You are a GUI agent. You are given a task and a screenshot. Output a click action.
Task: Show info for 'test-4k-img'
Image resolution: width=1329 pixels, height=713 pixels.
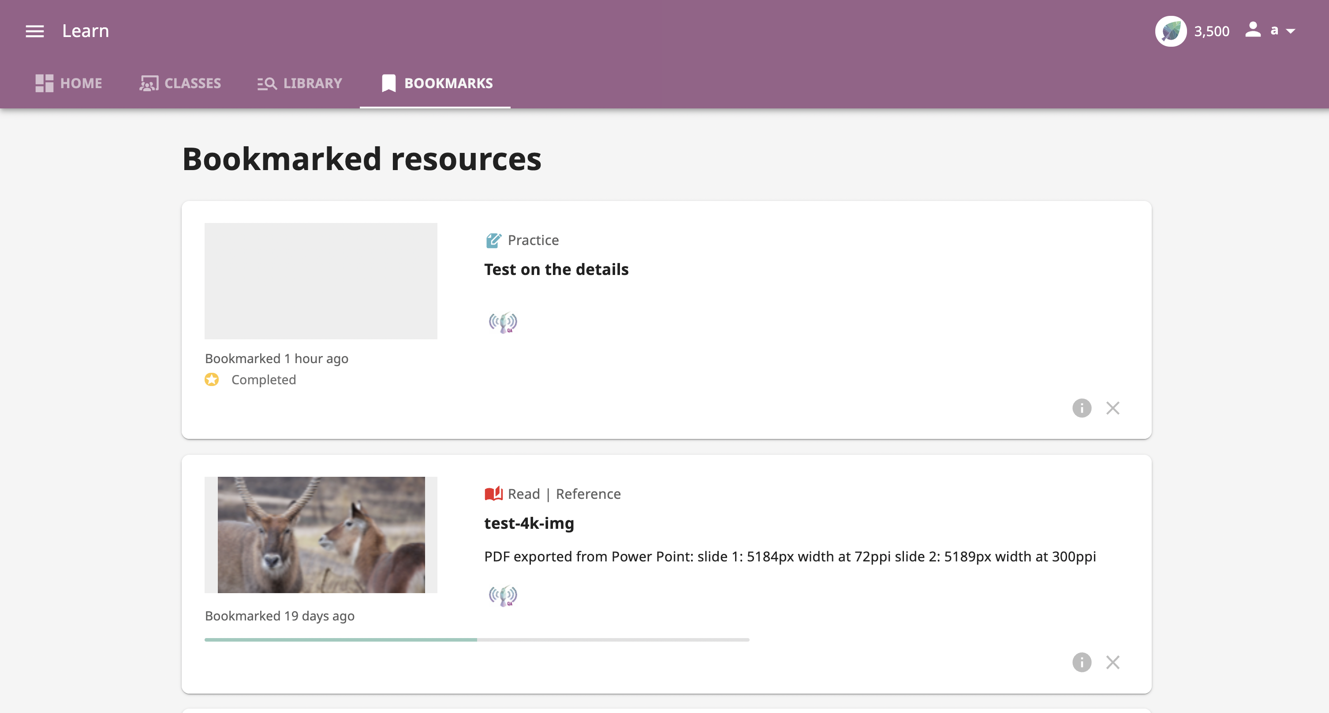[x=1082, y=662]
